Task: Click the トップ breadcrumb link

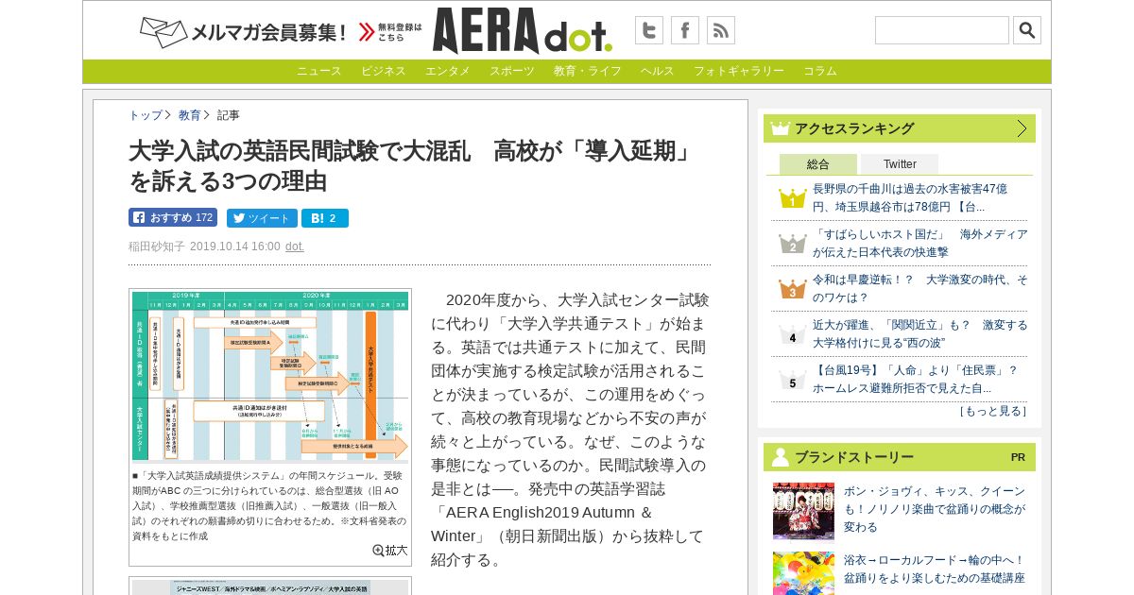Action: tap(146, 115)
